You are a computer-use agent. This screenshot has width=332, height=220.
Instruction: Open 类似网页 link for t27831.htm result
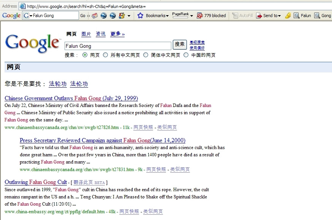pyautogui.click(x=180, y=169)
